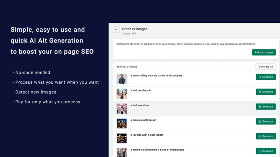Click the 'Process Images' page title
The height and width of the screenshot is (157, 280).
135,29
